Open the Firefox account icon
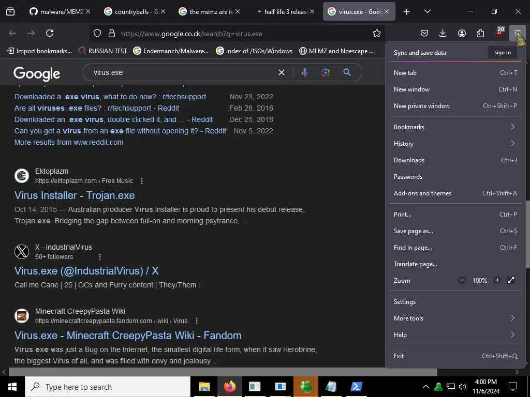Image resolution: width=530 pixels, height=397 pixels. click(x=462, y=33)
